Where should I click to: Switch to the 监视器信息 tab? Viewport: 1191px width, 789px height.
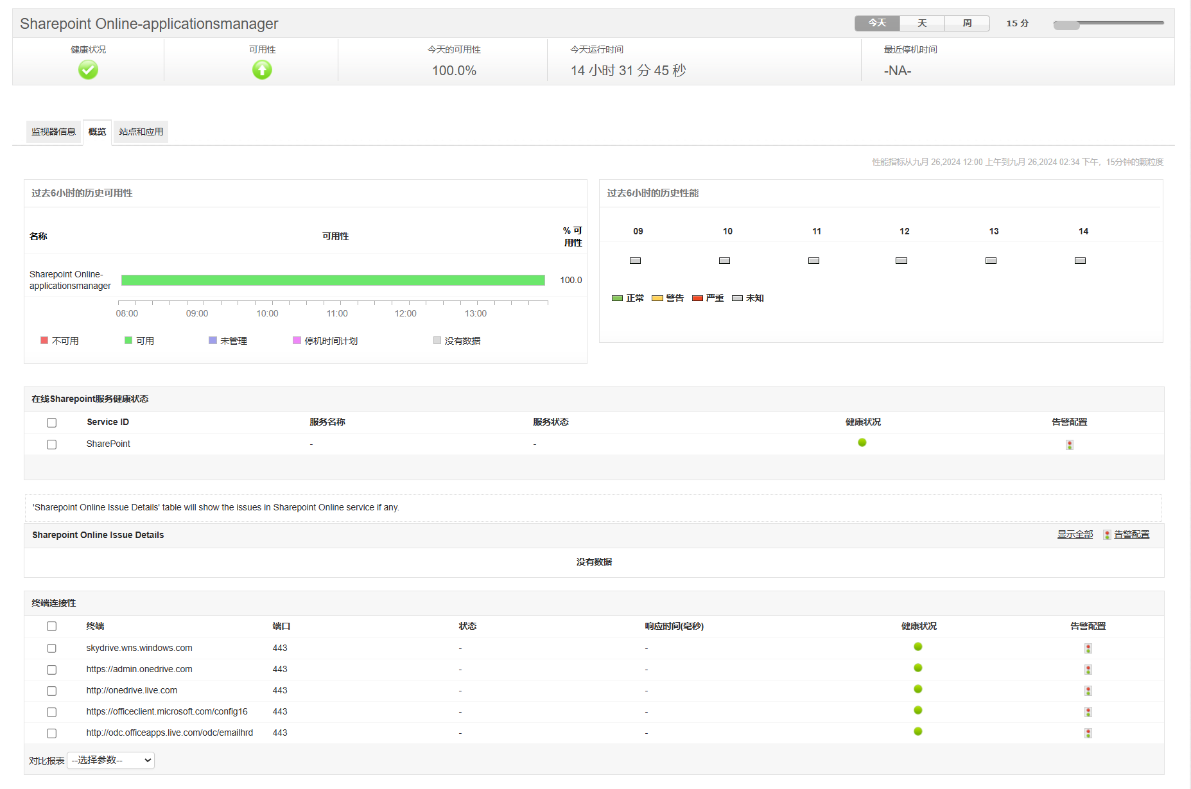tap(54, 132)
